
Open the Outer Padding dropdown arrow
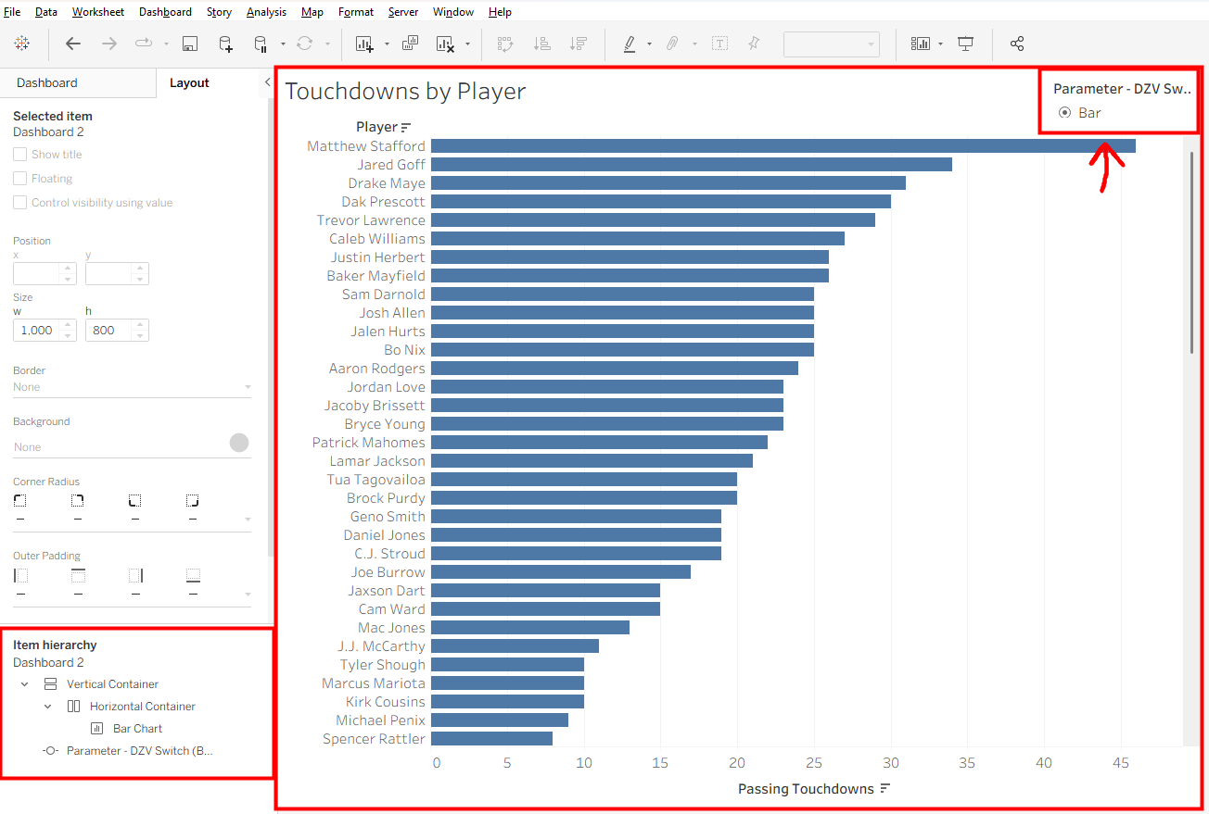pos(248,595)
